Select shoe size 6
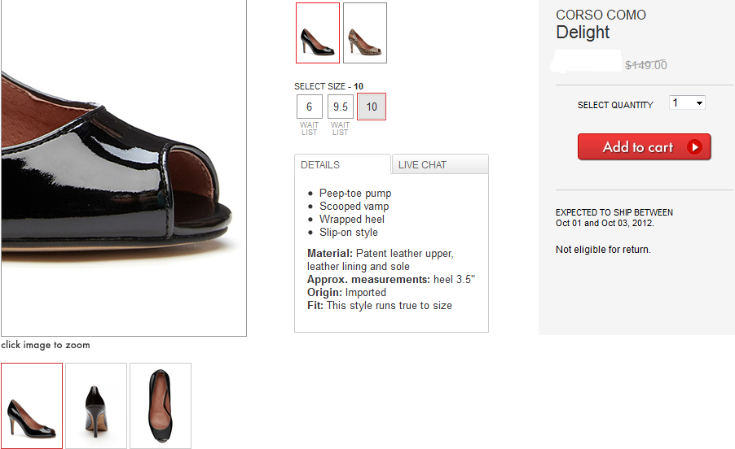This screenshot has width=735, height=449. click(309, 107)
